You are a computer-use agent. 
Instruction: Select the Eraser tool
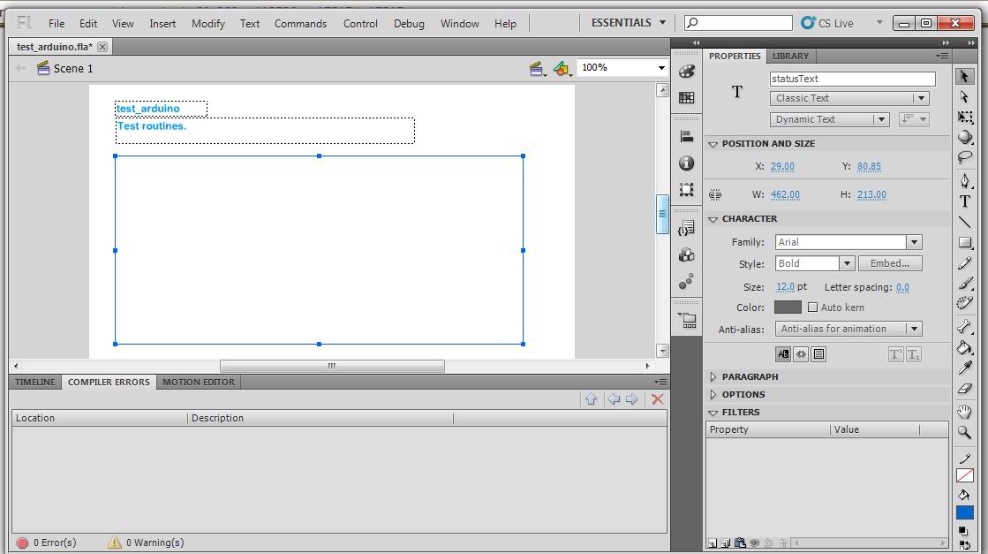click(x=964, y=389)
